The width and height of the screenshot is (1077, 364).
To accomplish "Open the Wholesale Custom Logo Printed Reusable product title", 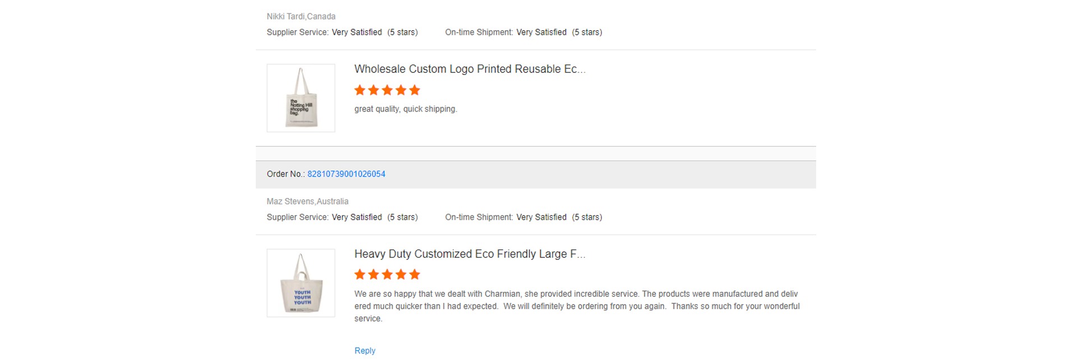I will pos(470,69).
